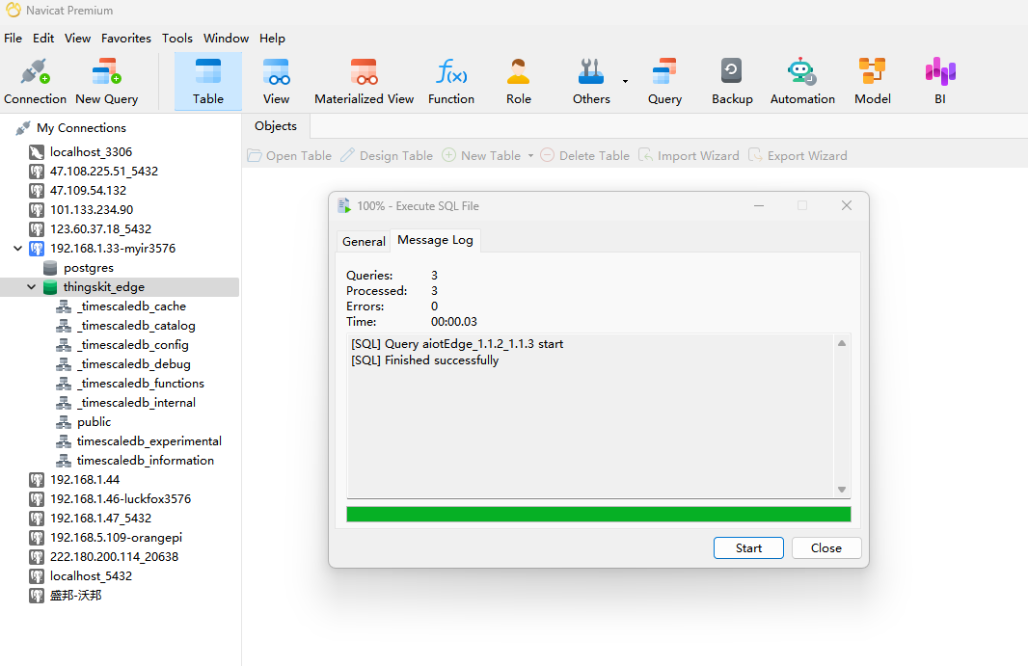Screen dimensions: 1028x666
Task: Open the Query toolbar icon
Action: click(x=664, y=81)
